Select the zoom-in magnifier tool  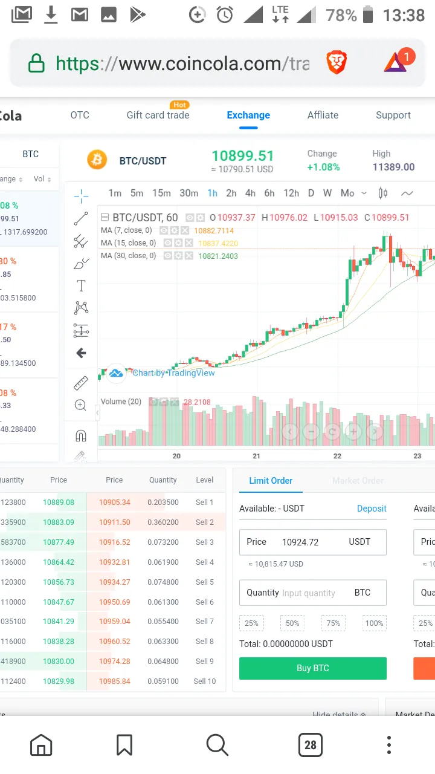[81, 405]
